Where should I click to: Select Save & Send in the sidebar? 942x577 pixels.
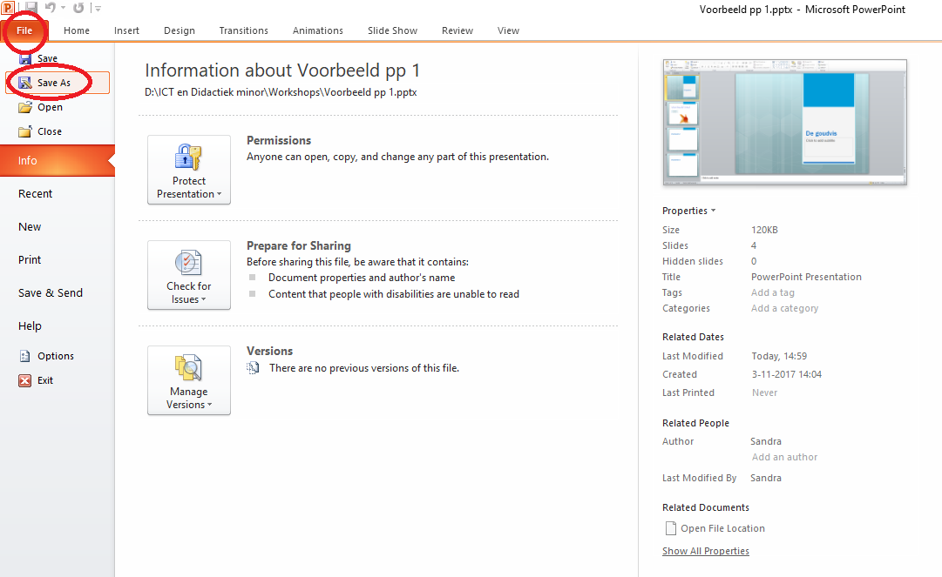[51, 293]
